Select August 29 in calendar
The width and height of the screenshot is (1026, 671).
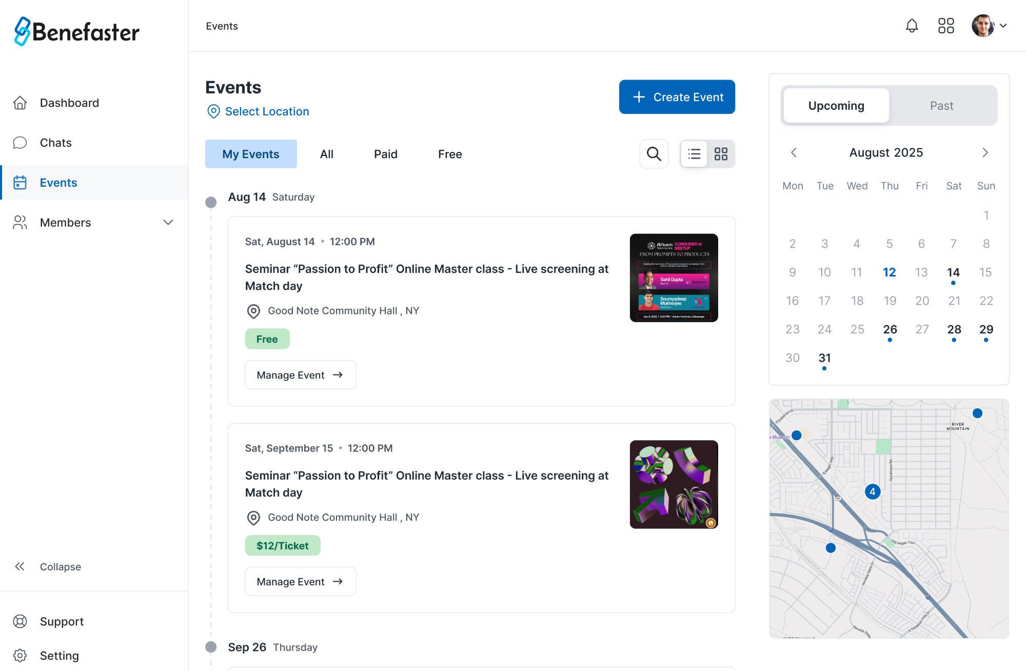986,330
